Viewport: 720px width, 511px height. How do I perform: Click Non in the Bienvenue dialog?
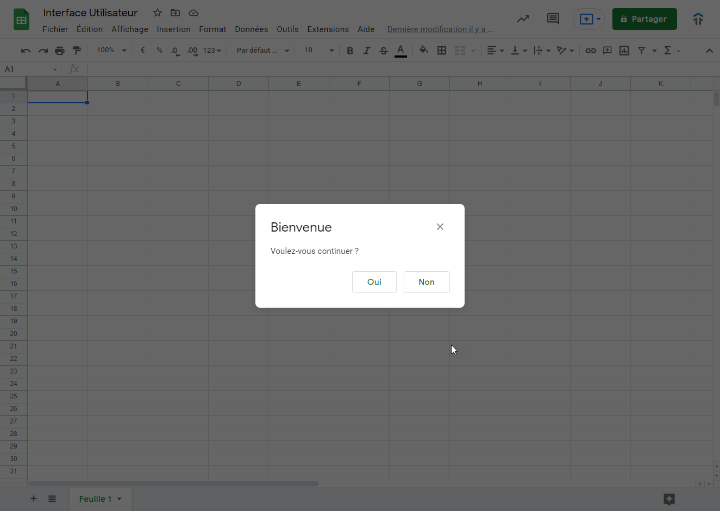point(427,282)
